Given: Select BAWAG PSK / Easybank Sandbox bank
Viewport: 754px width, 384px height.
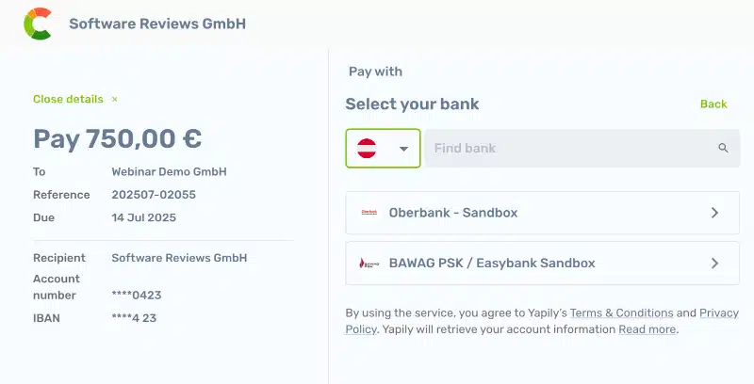Looking at the screenshot, I should coord(543,263).
